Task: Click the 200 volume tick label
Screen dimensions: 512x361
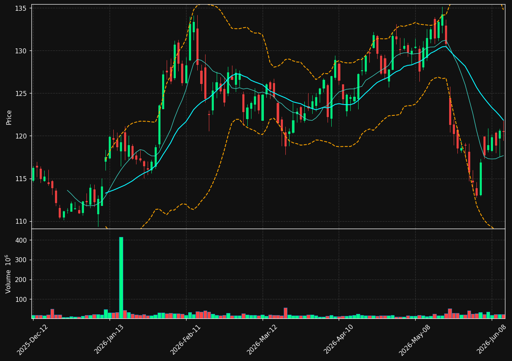Action: pos(22,280)
